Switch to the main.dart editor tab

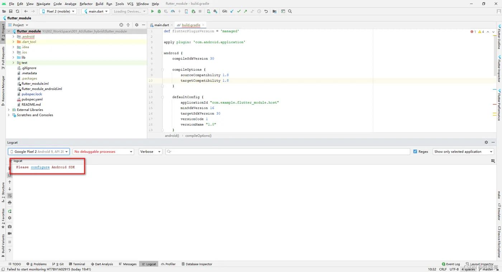161,25
